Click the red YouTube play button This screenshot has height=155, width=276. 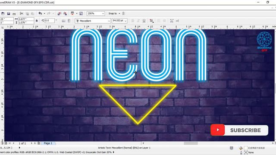coord(217,130)
